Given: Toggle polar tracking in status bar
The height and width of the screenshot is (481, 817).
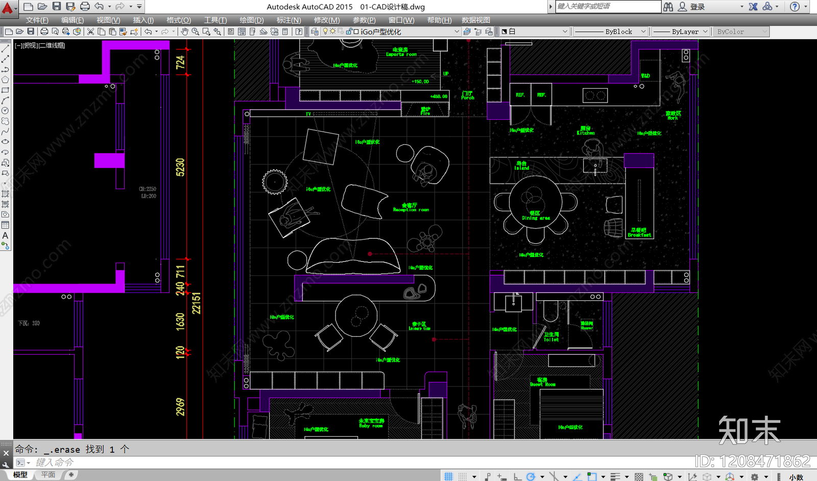Looking at the screenshot, I should click(x=531, y=476).
